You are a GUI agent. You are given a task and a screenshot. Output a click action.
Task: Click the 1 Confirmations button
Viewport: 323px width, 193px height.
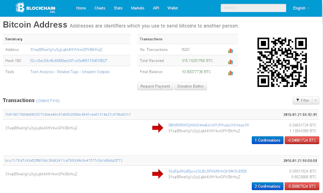tap(267, 140)
